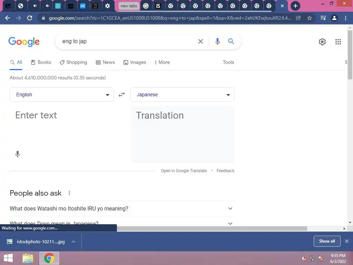Viewport: 353px width, 265px height.
Task: Close the active tab
Action: [282, 6]
